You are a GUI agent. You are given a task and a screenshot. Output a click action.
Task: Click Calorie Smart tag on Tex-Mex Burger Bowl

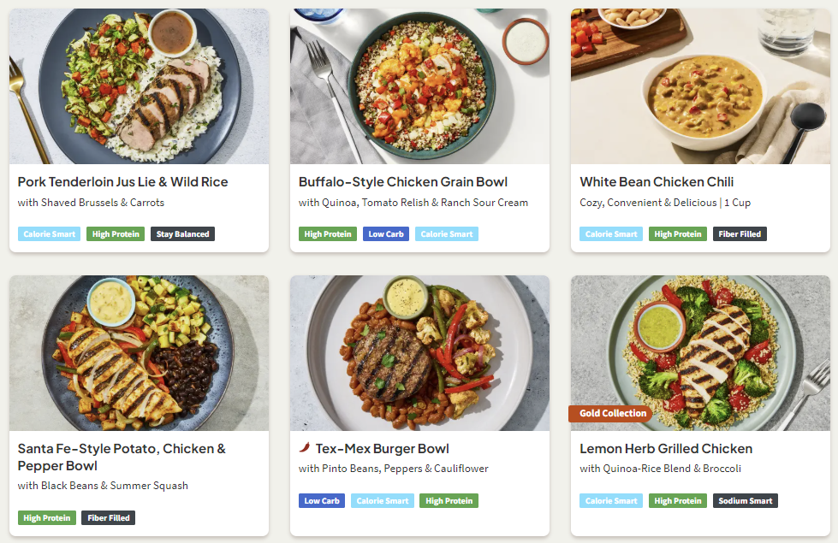(x=382, y=501)
